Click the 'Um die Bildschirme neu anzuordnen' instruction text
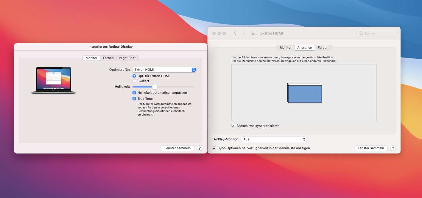Image resolution: width=422 pixels, height=198 pixels. [x=283, y=57]
